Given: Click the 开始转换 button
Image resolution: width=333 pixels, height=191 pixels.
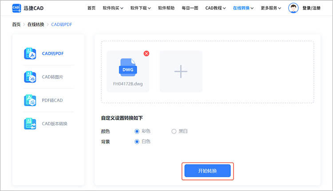Looking at the screenshot, I should click(207, 171).
